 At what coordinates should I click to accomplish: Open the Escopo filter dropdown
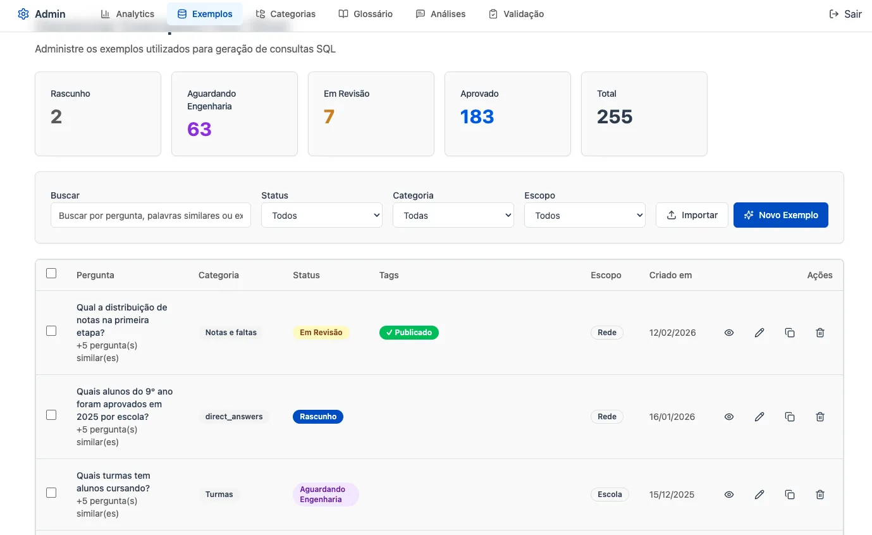(x=584, y=216)
